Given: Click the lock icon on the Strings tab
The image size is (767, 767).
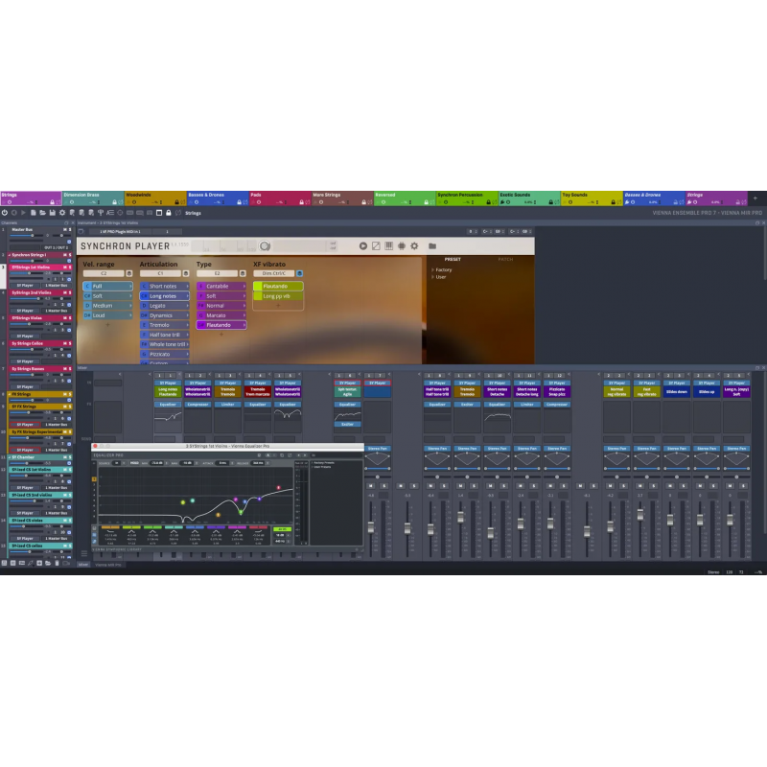Looking at the screenshot, I should (x=52, y=201).
